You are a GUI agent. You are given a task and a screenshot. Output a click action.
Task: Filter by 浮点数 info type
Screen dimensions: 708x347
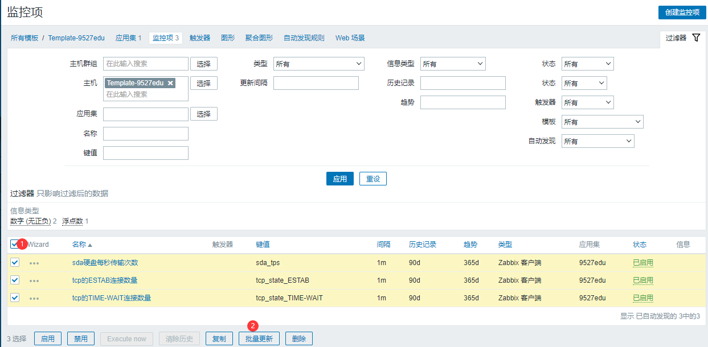click(72, 221)
